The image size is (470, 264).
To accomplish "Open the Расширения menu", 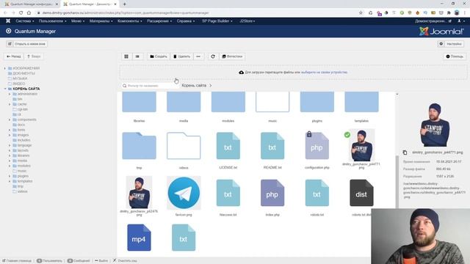I will tap(159, 21).
